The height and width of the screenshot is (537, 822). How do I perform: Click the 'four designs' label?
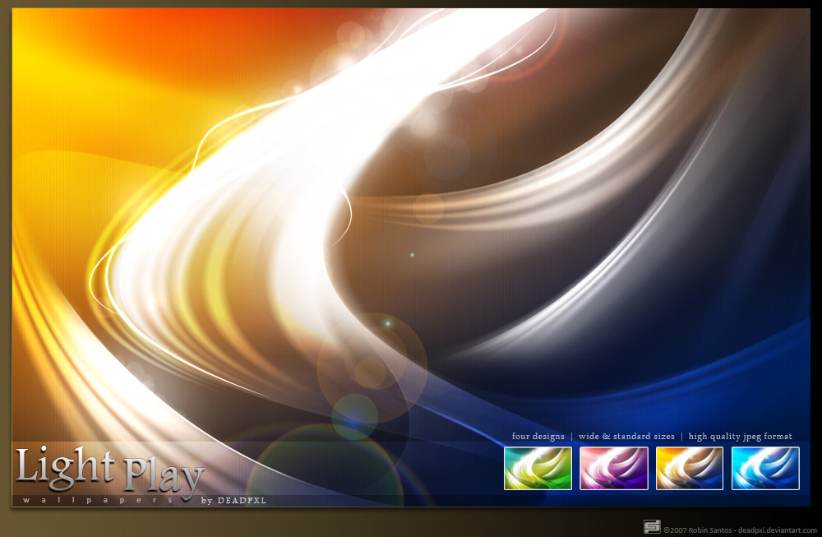click(x=538, y=437)
